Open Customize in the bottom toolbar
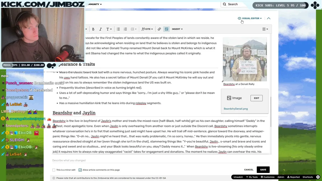 point(267,177)
